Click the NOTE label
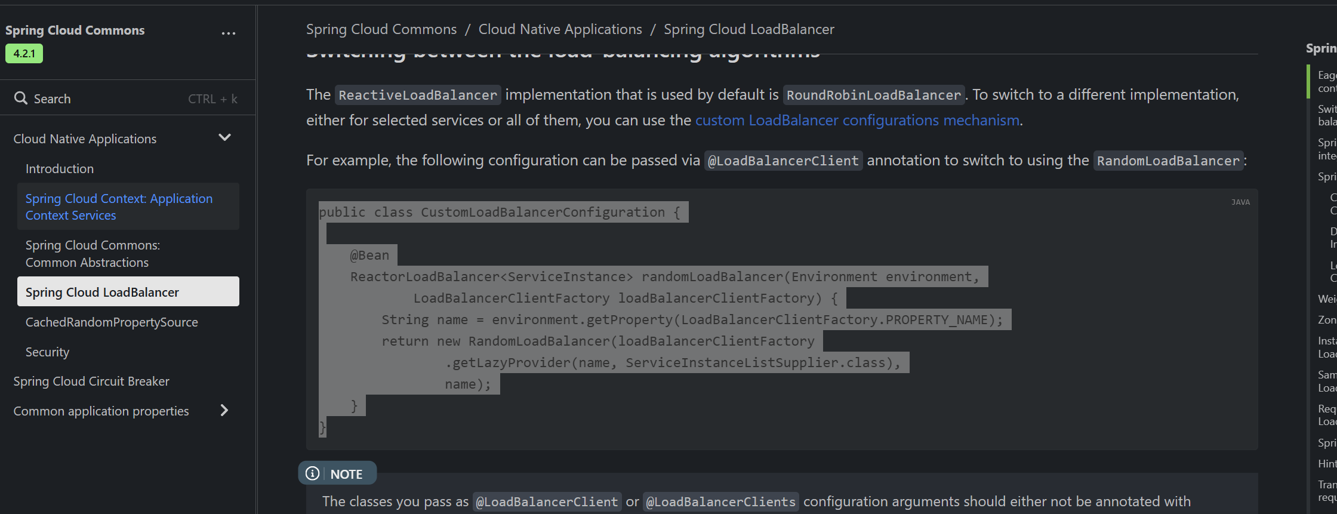 [346, 474]
